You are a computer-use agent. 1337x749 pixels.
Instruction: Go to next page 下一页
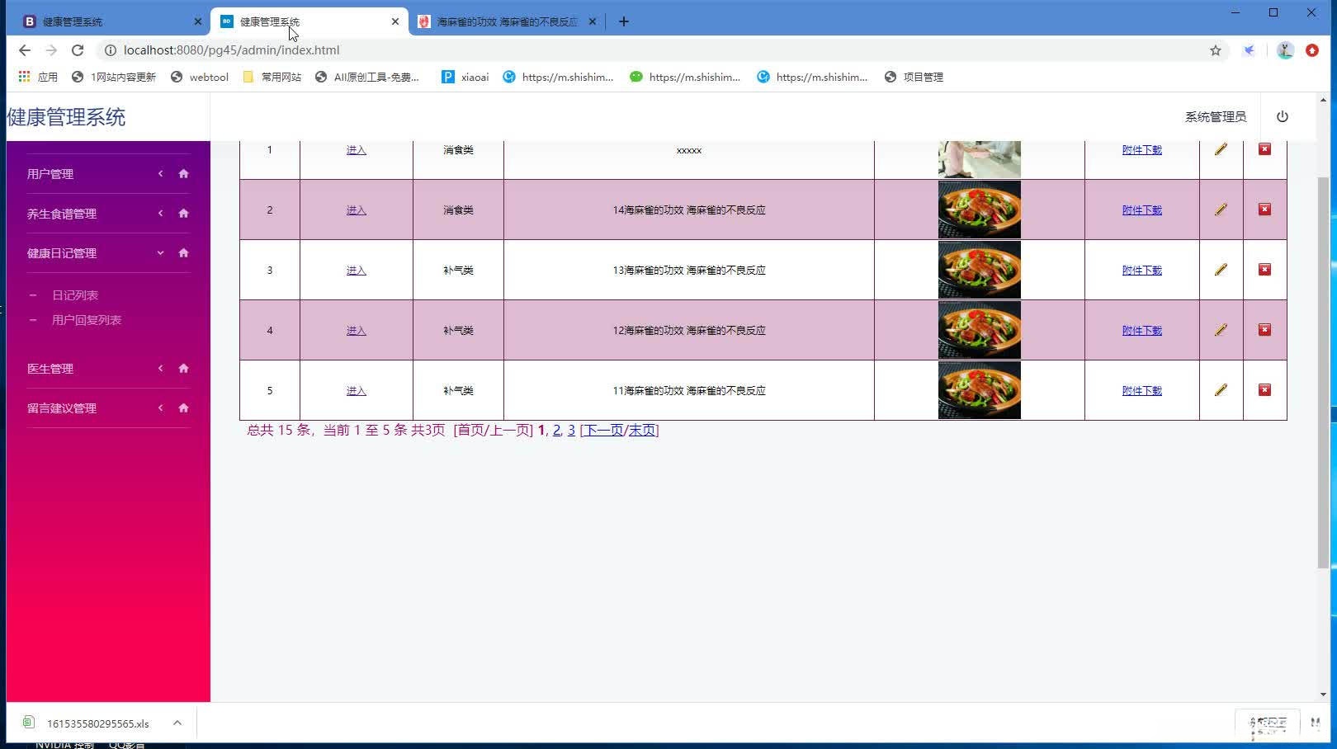point(604,431)
